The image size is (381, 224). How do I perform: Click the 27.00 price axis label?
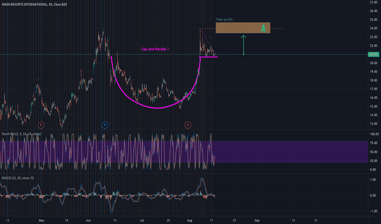(x=374, y=2)
